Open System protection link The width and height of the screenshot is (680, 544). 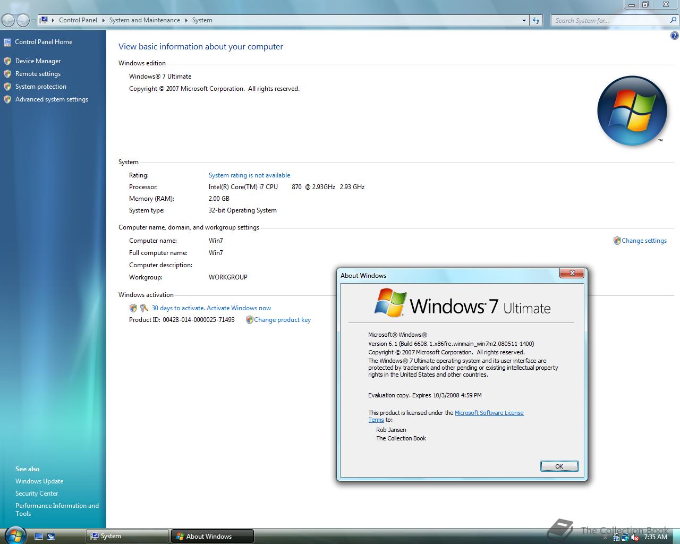41,87
